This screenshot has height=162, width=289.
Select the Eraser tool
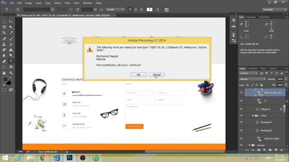[4, 50]
